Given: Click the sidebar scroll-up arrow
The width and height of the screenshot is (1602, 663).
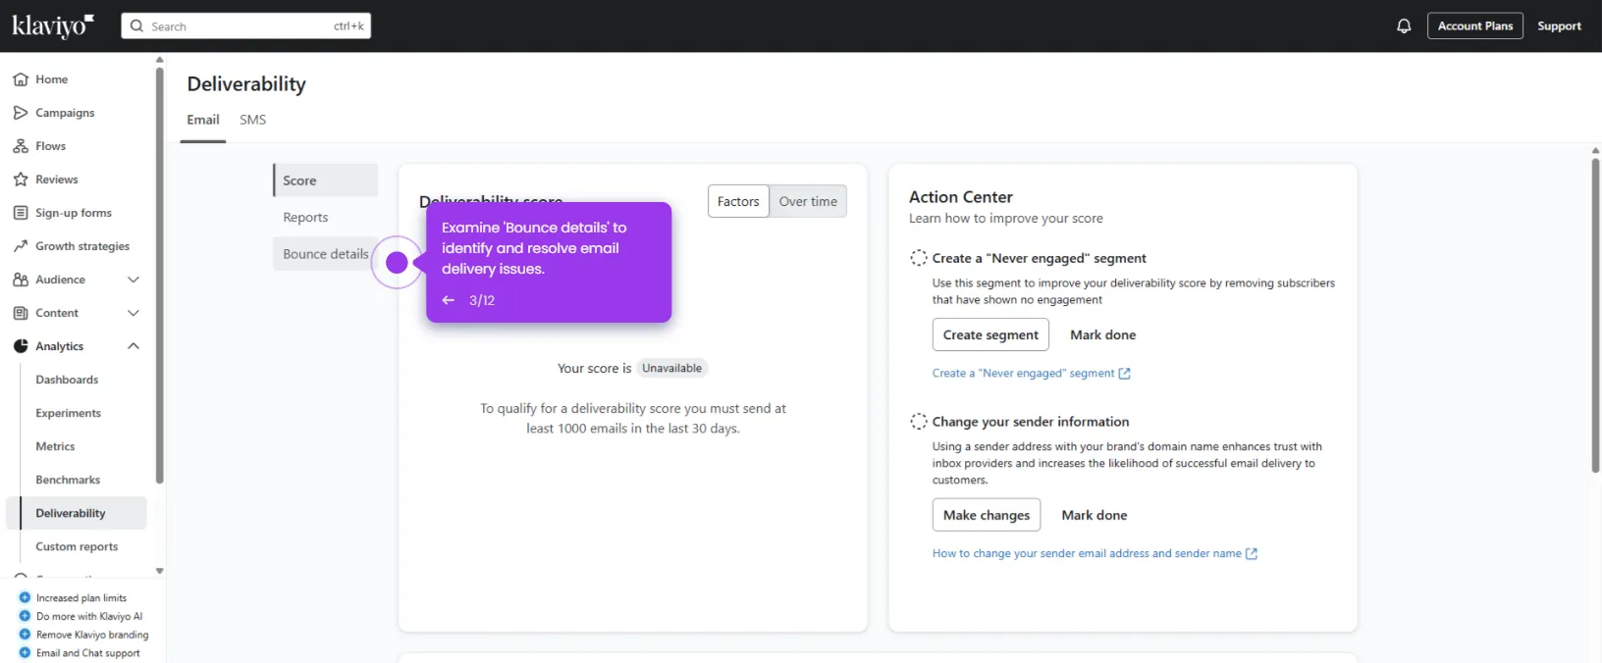Looking at the screenshot, I should click(x=159, y=60).
